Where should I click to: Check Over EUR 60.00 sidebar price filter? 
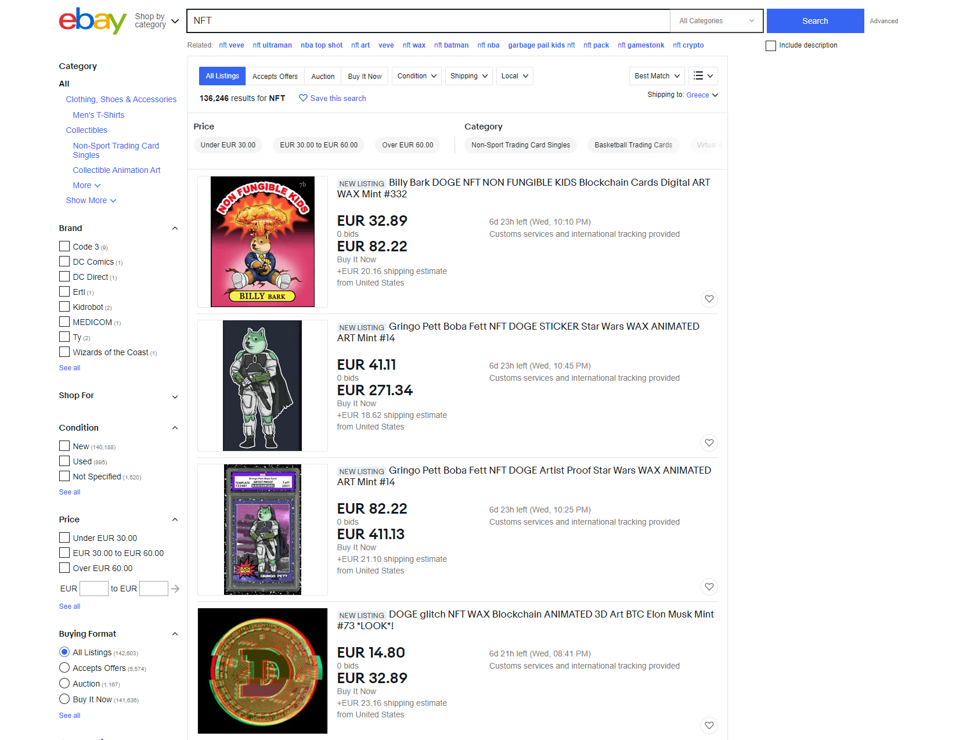point(64,568)
